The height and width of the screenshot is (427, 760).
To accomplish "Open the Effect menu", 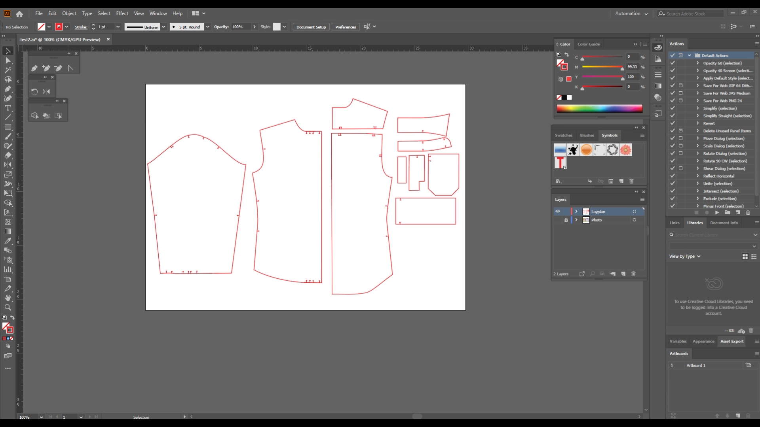I will coord(122,13).
